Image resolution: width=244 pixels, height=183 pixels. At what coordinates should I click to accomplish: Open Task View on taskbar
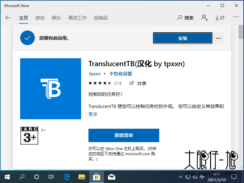[x=51, y=177]
